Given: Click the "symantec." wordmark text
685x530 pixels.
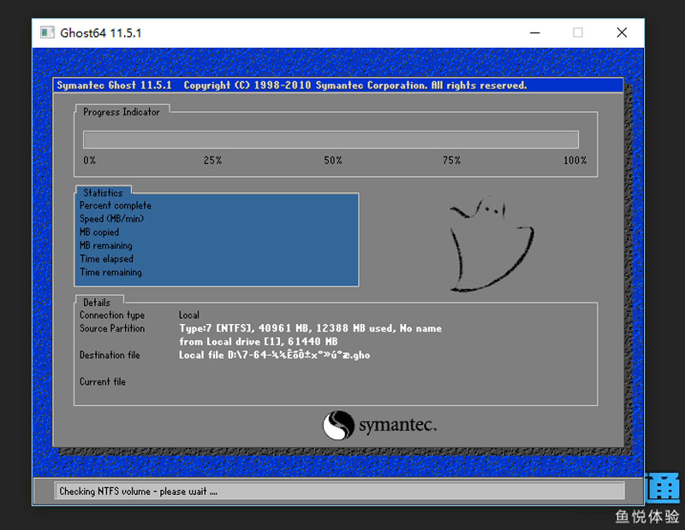Looking at the screenshot, I should point(397,425).
